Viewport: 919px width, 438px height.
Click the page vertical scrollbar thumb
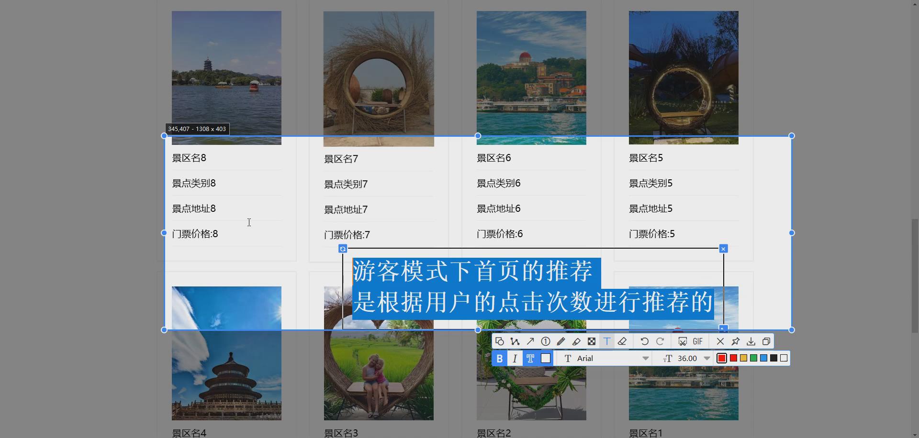click(915, 275)
